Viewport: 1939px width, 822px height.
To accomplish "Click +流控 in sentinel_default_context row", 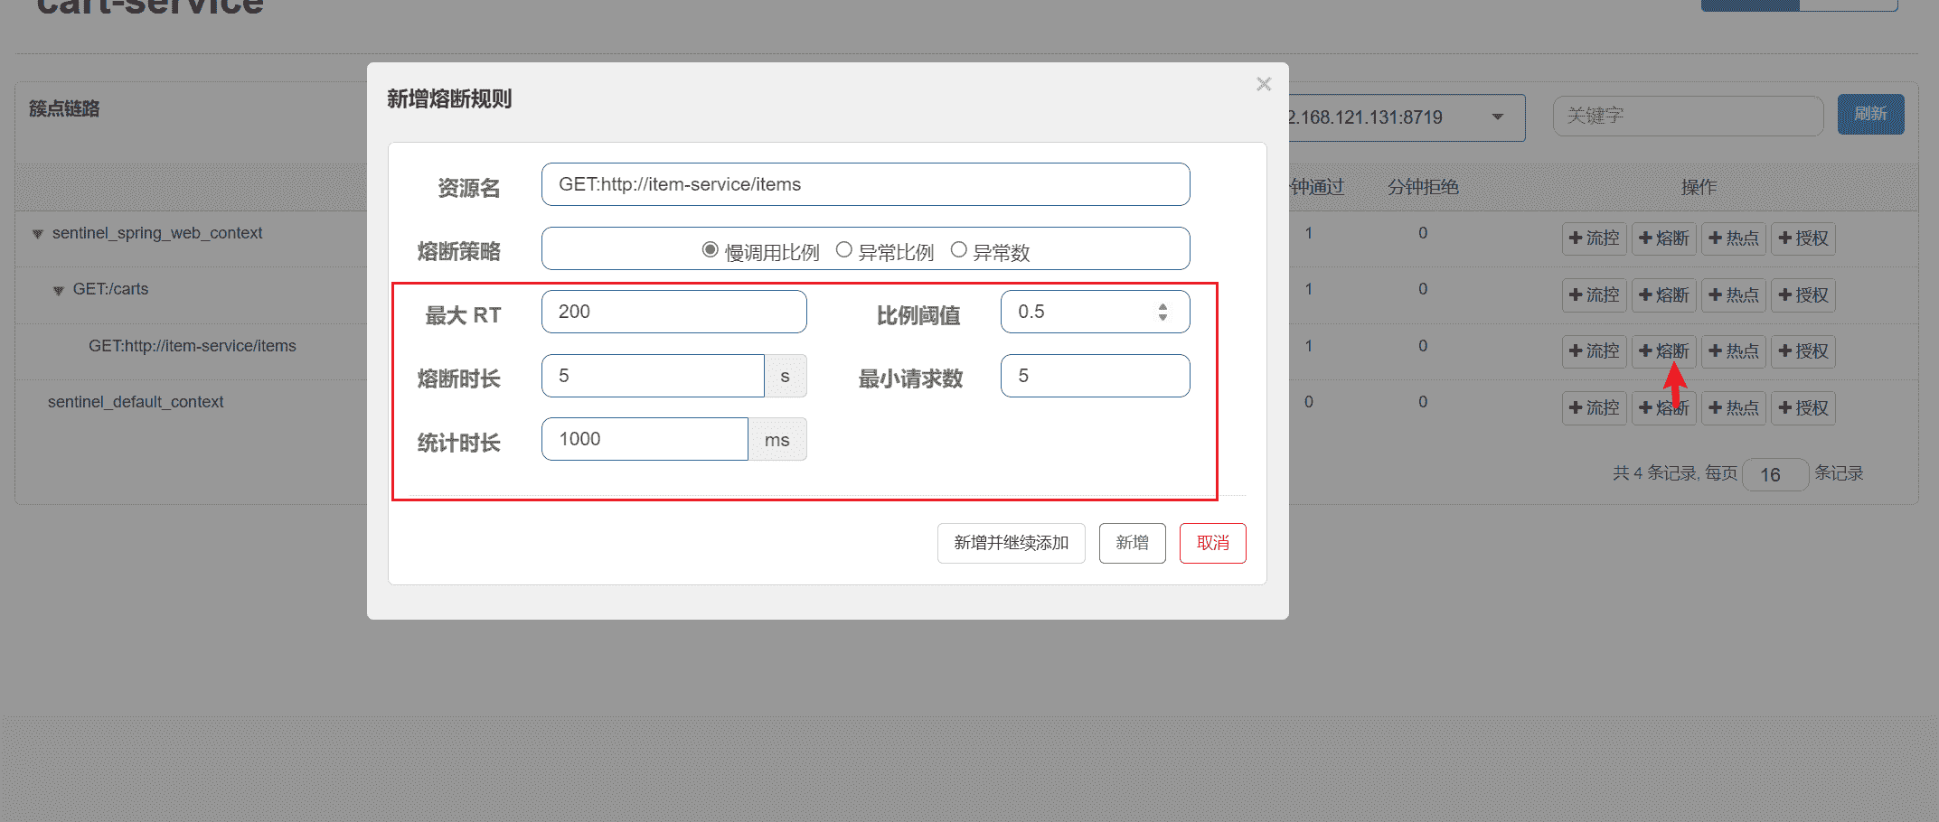I will 1594,408.
